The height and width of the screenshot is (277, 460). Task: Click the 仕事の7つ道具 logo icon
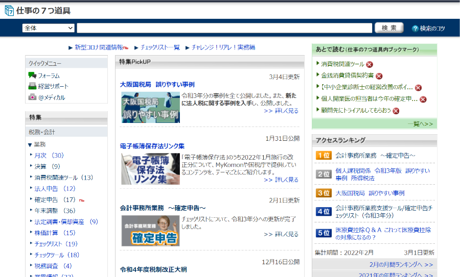click(x=9, y=11)
